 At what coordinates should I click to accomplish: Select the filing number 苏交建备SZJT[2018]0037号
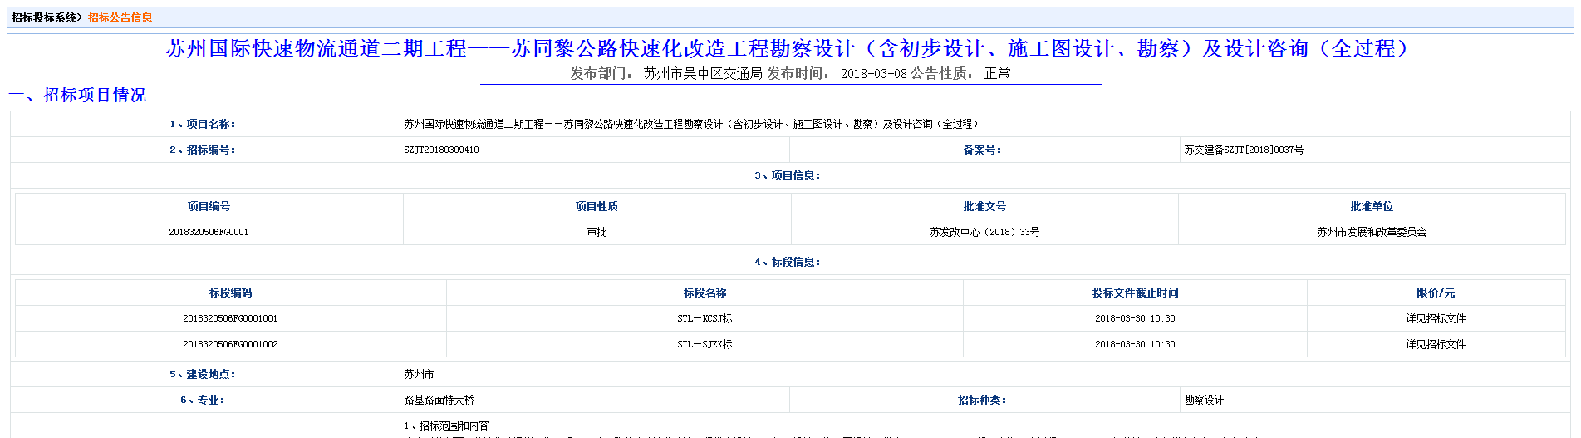coord(1244,150)
